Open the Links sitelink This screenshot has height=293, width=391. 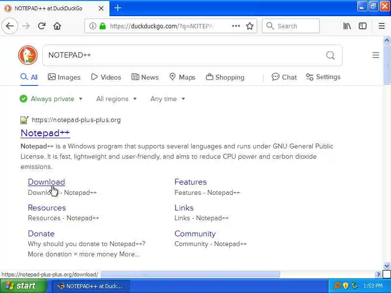pyautogui.click(x=184, y=208)
